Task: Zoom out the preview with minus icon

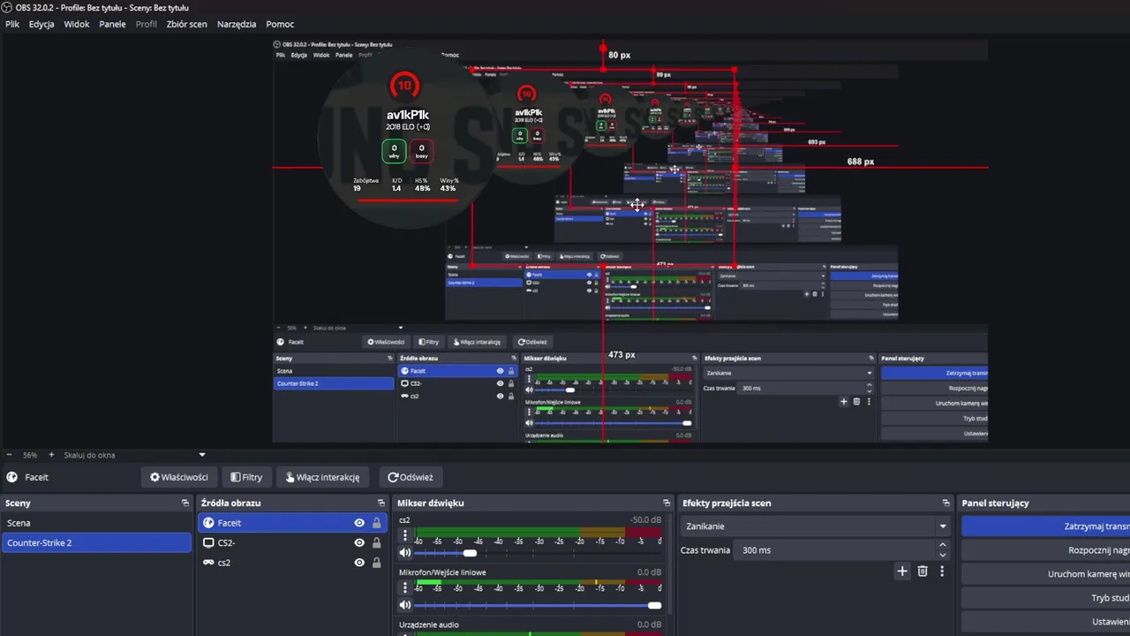Action: [11, 455]
